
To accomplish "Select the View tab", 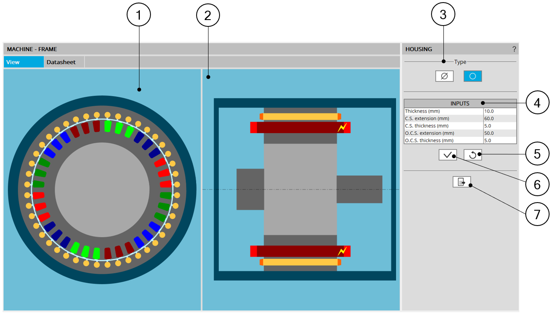I will [23, 62].
